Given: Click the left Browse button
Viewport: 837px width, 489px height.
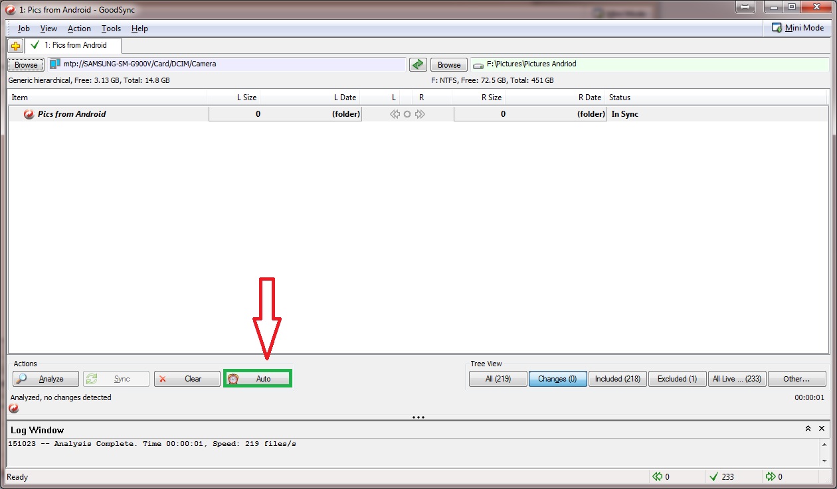Looking at the screenshot, I should [x=26, y=65].
